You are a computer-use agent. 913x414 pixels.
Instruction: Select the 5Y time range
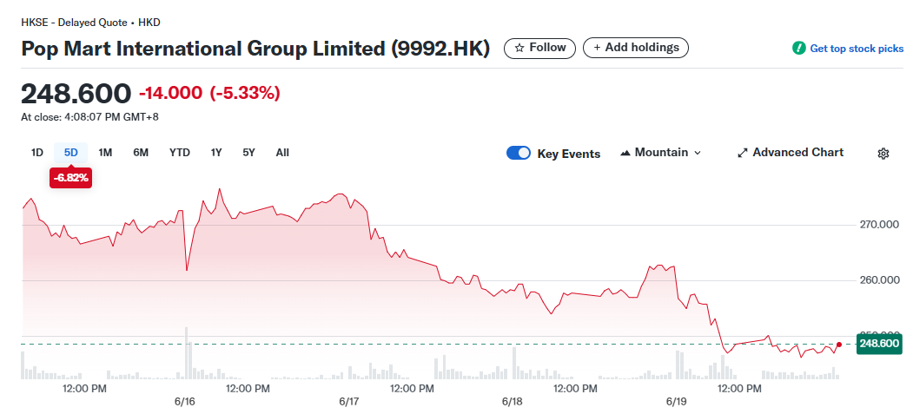[249, 153]
